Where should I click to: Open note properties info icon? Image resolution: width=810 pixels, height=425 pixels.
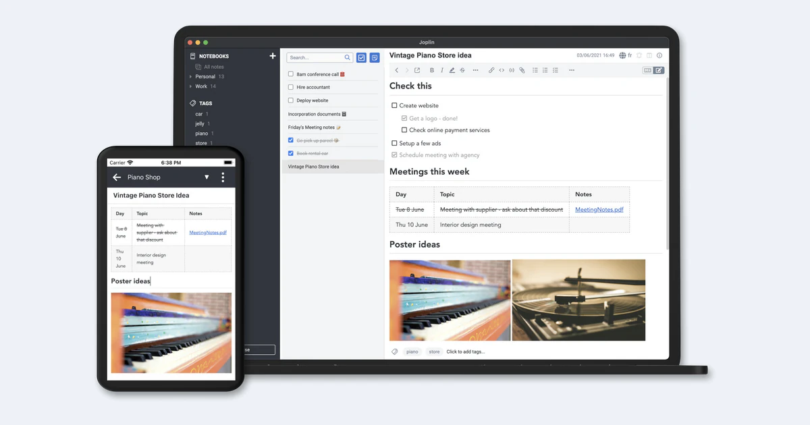(659, 55)
